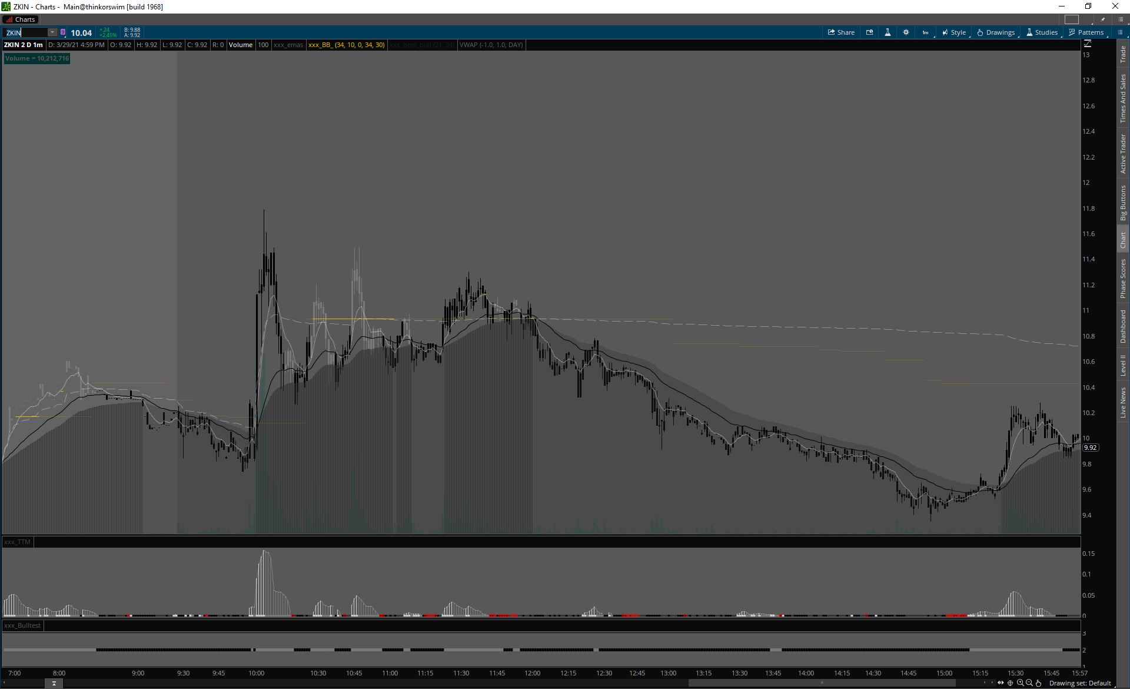Click the zoom in magnifier icon
The height and width of the screenshot is (689, 1130).
tap(1020, 683)
